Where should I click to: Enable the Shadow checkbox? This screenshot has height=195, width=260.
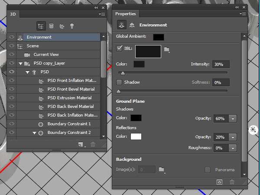pos(120,82)
